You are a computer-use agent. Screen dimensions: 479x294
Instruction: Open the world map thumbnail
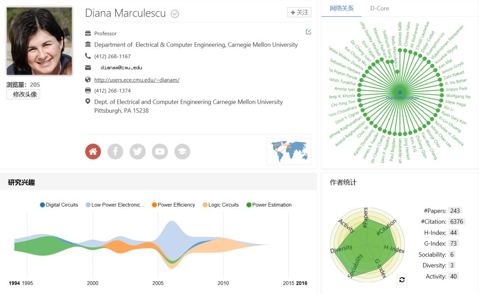coord(289,151)
